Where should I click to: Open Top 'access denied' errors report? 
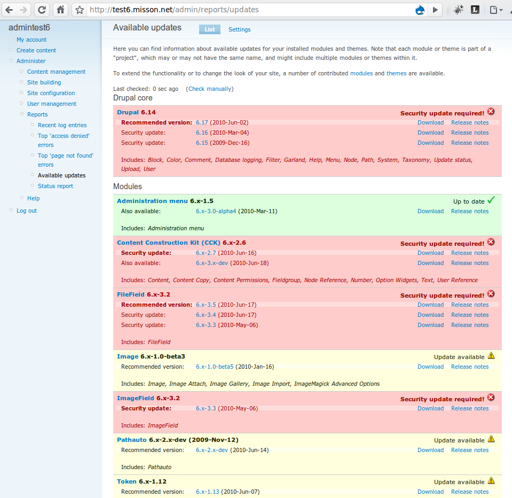64,140
